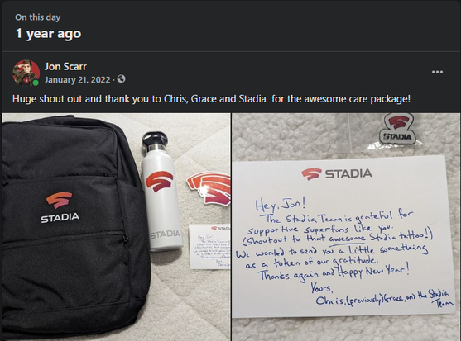Click the globe public privacy icon
This screenshot has width=461, height=341.
(x=121, y=79)
